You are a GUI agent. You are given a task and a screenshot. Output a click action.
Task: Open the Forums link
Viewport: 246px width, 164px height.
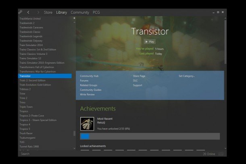coord(84,81)
